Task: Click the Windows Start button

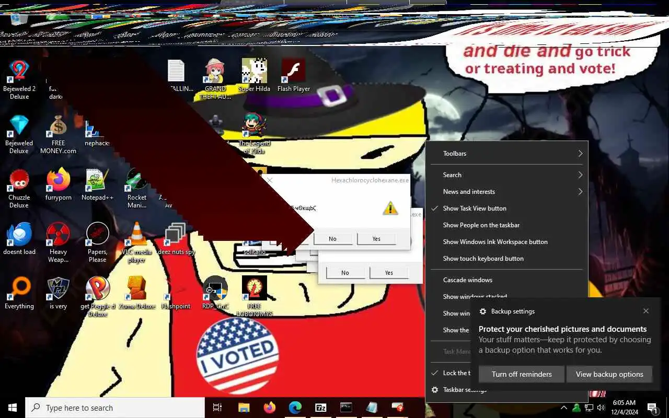Action: [x=13, y=408]
